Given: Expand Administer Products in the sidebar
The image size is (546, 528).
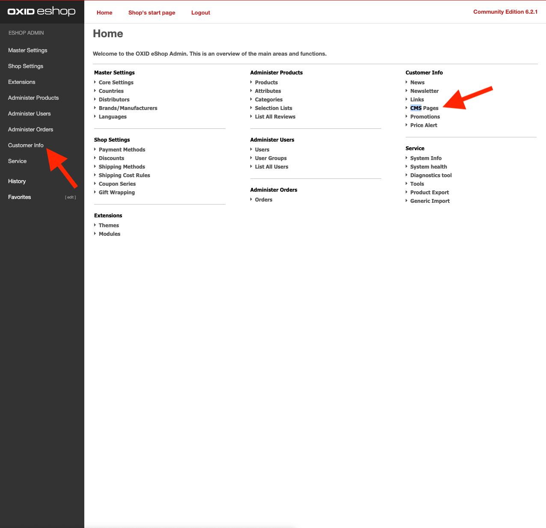Looking at the screenshot, I should (33, 98).
